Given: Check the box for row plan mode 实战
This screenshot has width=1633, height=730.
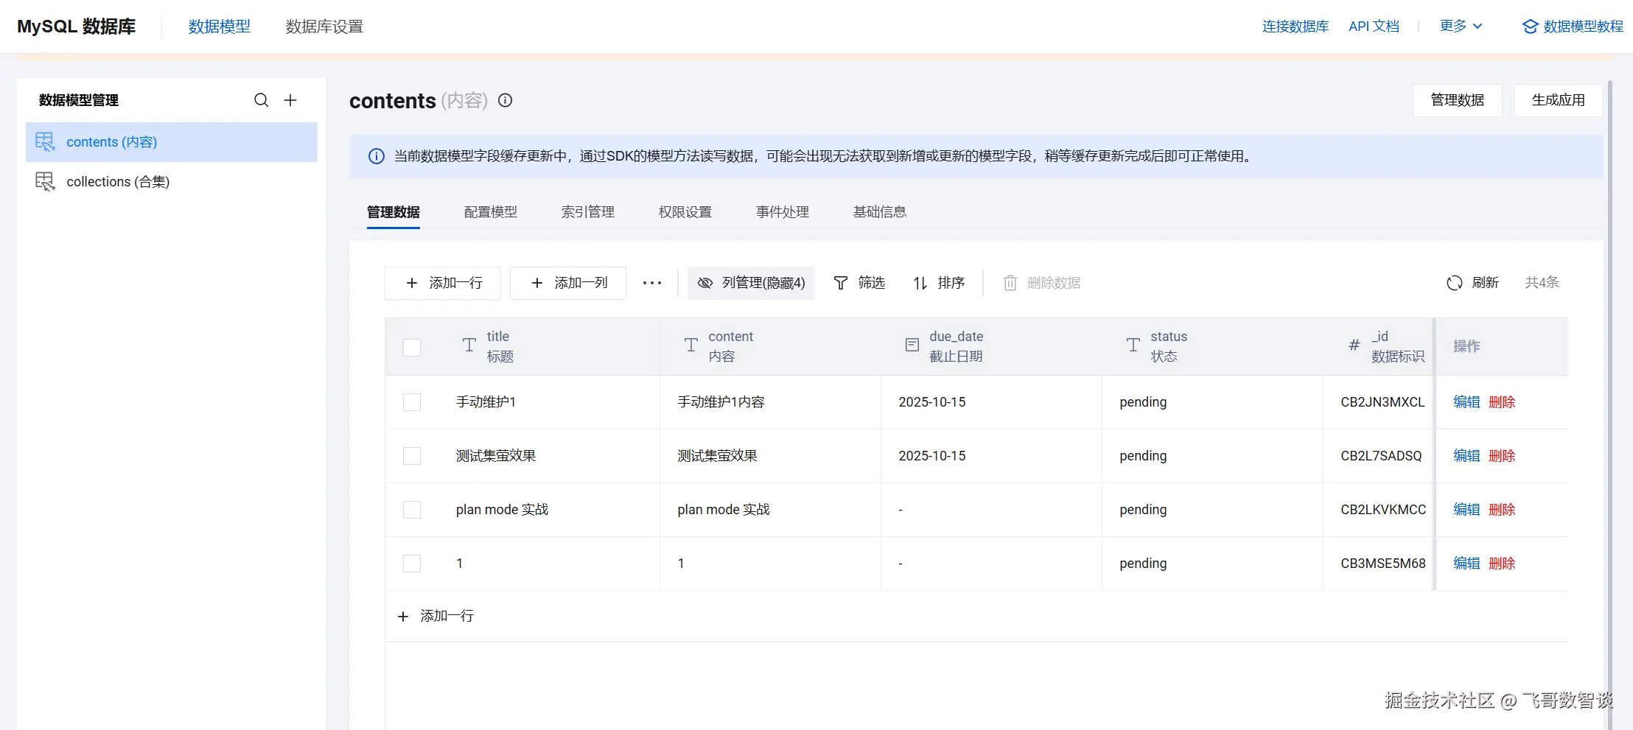Looking at the screenshot, I should pyautogui.click(x=412, y=510).
